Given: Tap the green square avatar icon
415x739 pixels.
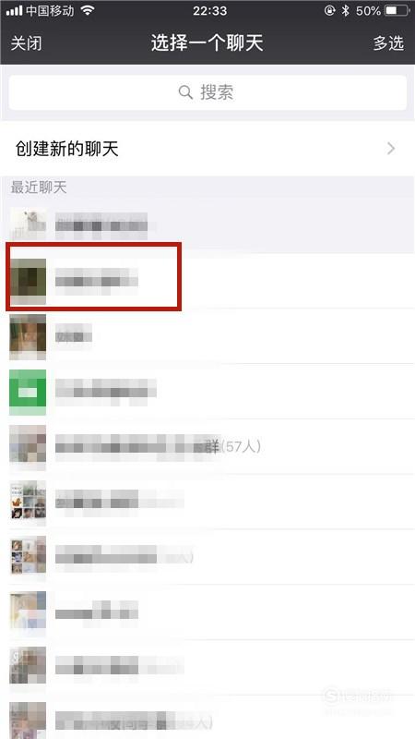Looking at the screenshot, I should (x=28, y=392).
